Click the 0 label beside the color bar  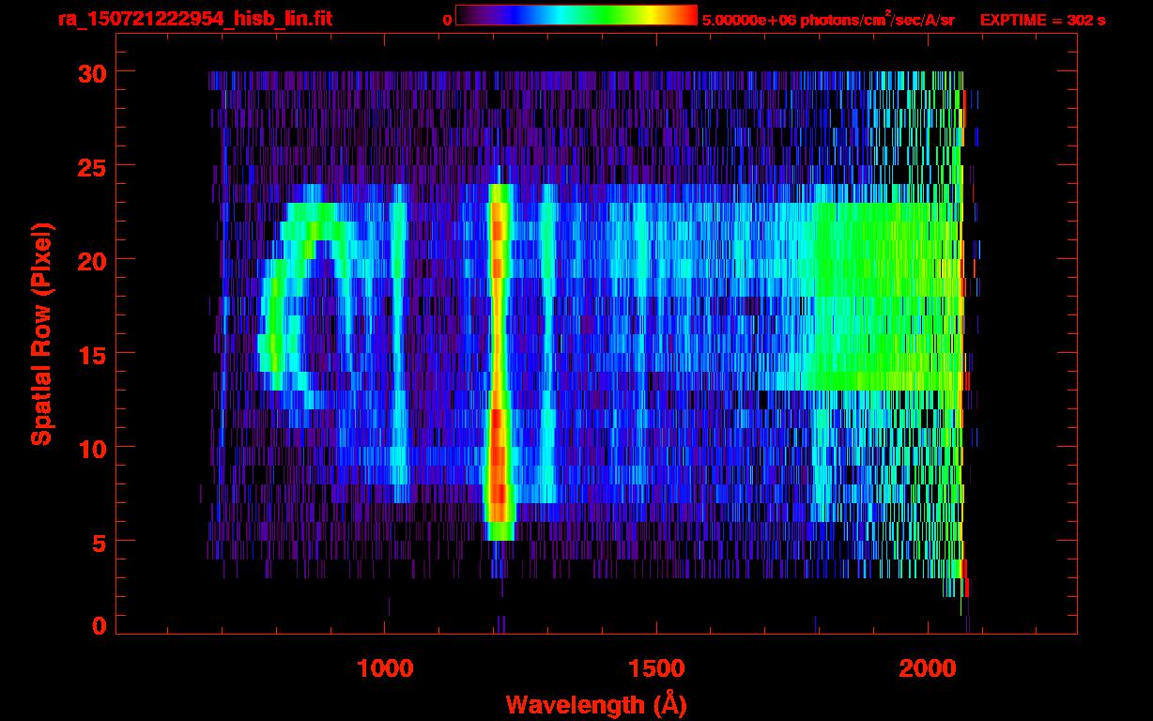(447, 20)
